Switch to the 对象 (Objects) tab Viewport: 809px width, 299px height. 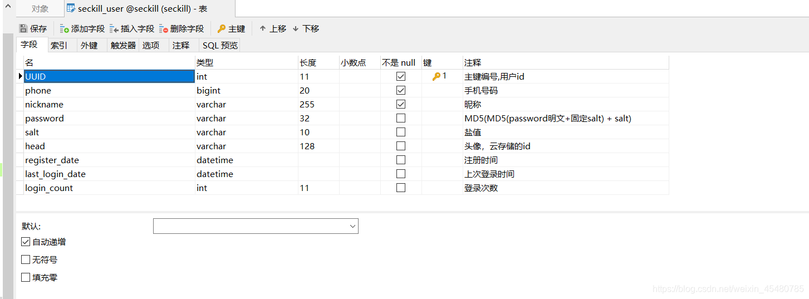point(40,8)
